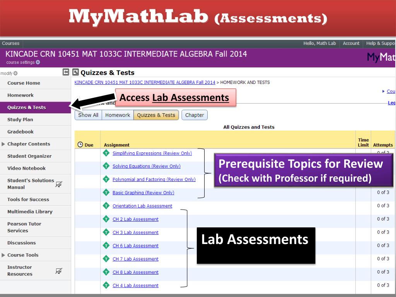The height and width of the screenshot is (297, 396).
Task: Click the expand icon beside Quizzes & Tests heading
Action: (x=75, y=72)
